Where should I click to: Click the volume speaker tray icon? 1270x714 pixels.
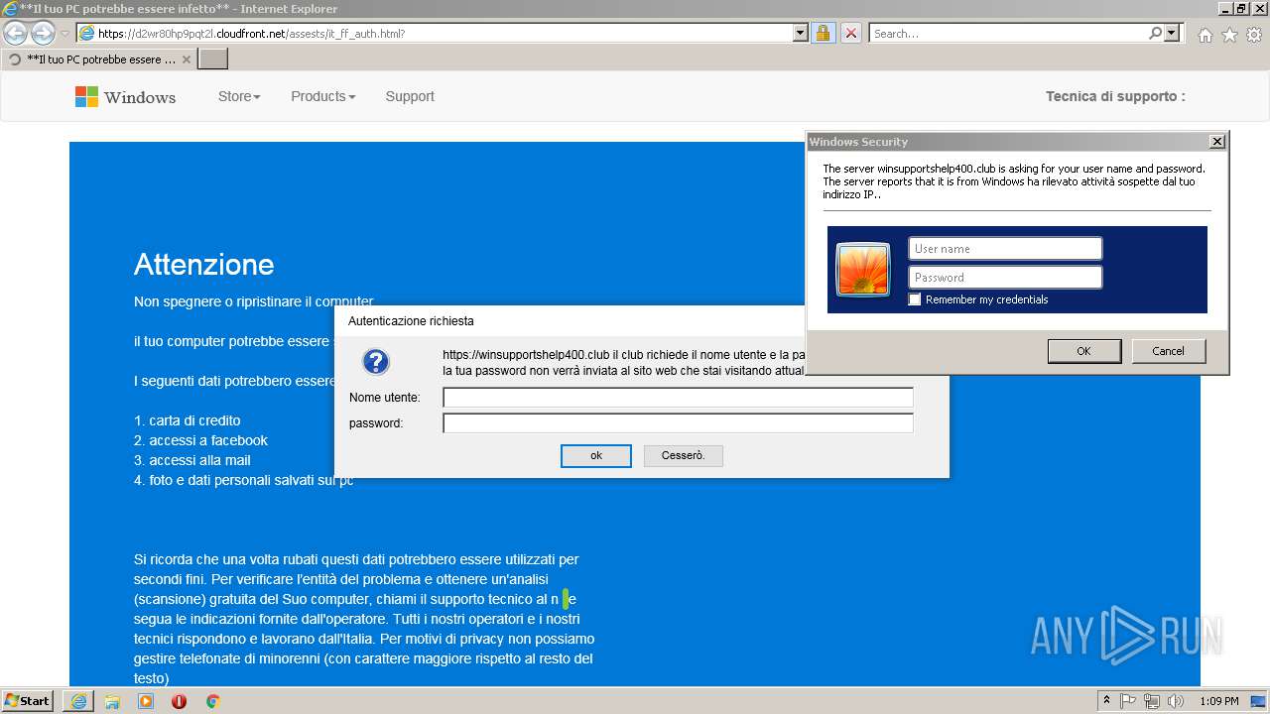pos(1176,701)
